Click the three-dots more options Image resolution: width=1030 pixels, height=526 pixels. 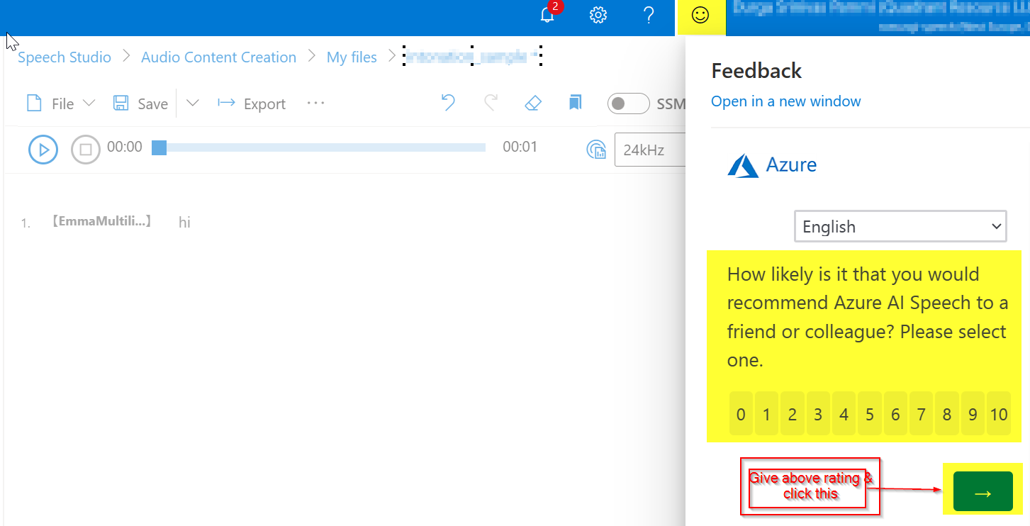click(x=315, y=103)
